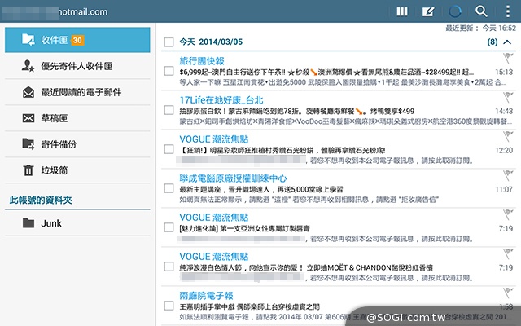The width and height of the screenshot is (521, 326).
Task: Click the 草稿匣 drafts icon
Action: [28, 118]
